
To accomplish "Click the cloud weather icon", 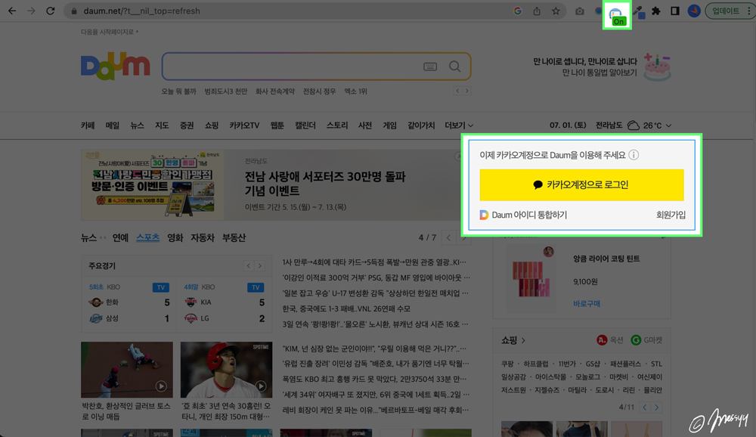I will [x=633, y=126].
